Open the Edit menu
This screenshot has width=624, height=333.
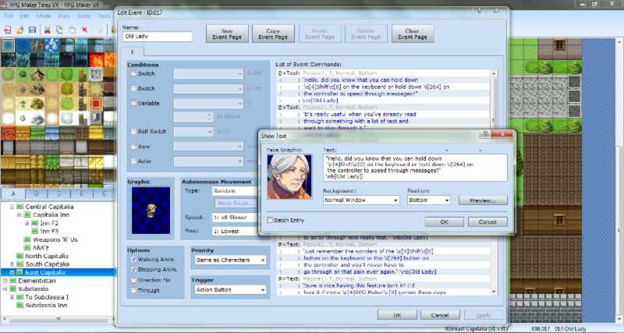[x=25, y=16]
